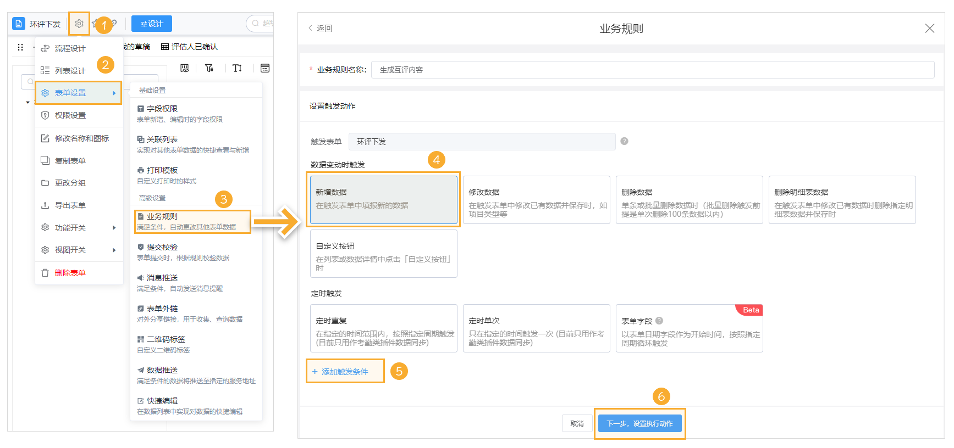Select the 自定义按钮 trigger card
Image resolution: width=954 pixels, height=448 pixels.
[383, 253]
